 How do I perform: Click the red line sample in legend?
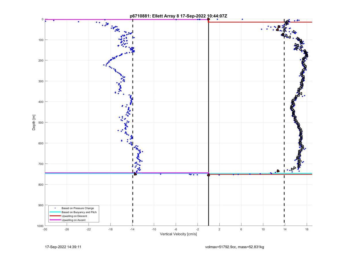(x=55, y=216)
